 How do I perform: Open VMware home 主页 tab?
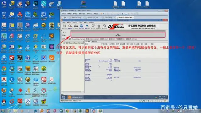point(65,18)
